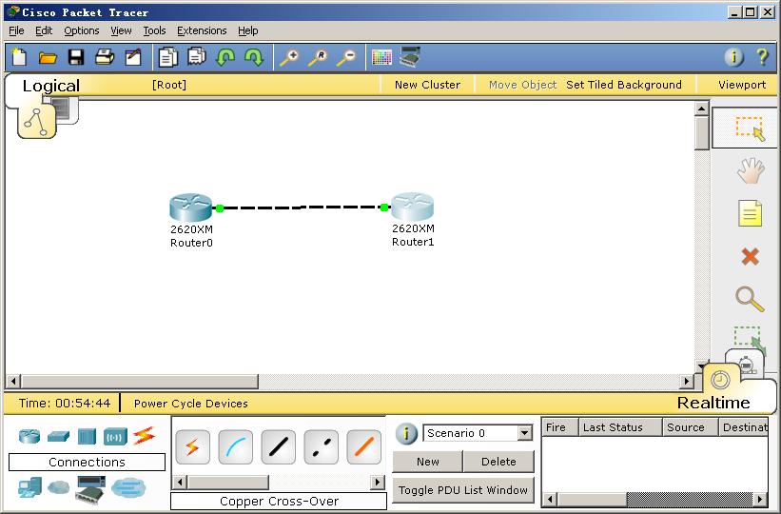Click Power Cycle Devices
The image size is (781, 514).
(191, 404)
